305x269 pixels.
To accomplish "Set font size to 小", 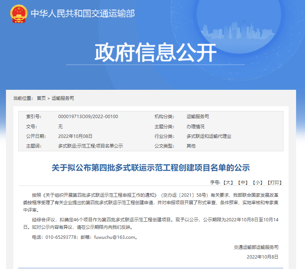I will click(x=257, y=183).
